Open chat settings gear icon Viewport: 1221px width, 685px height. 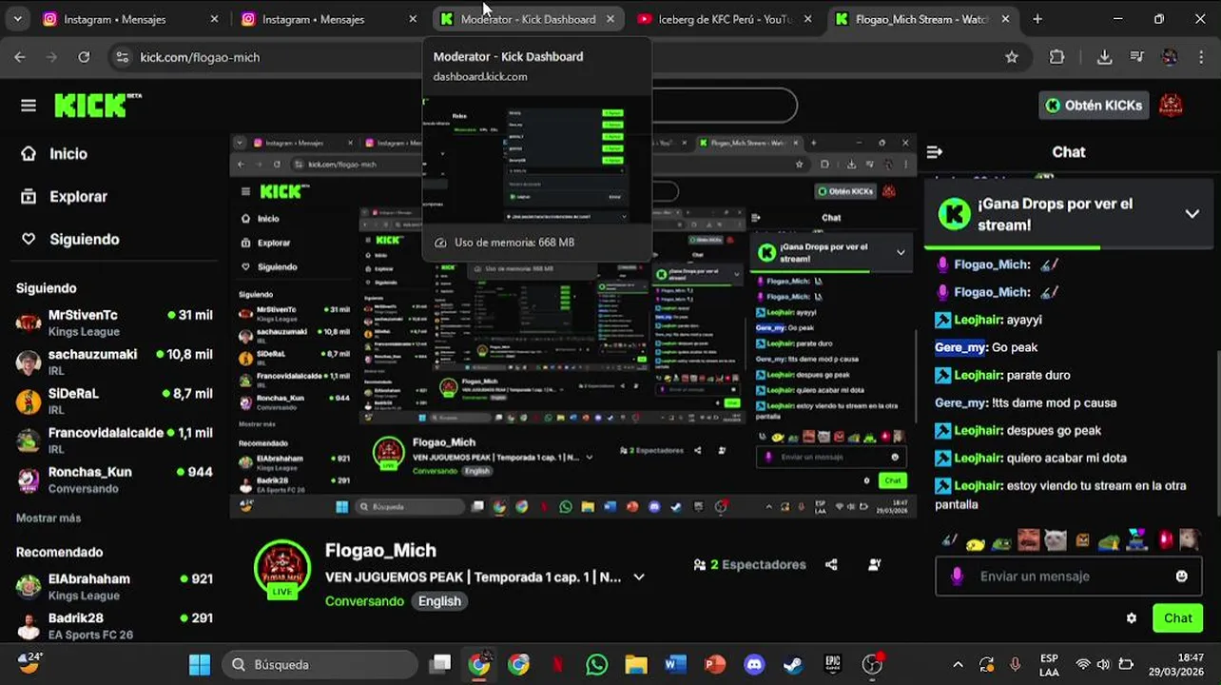(x=1131, y=617)
